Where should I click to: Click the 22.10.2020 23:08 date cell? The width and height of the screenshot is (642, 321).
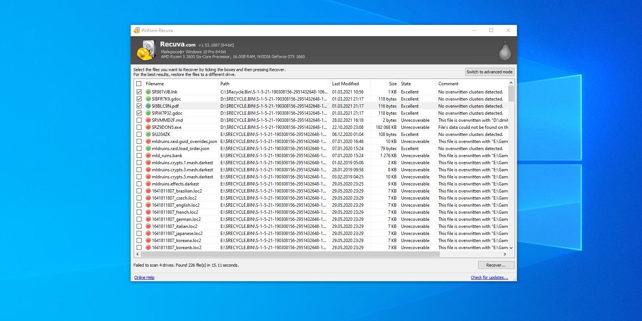pyautogui.click(x=348, y=127)
